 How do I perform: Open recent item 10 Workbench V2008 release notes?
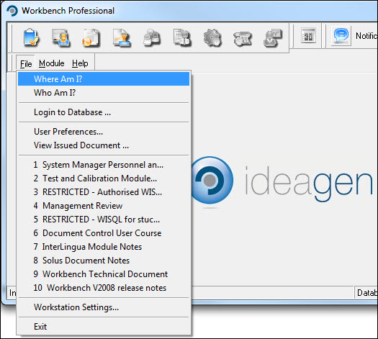[104, 288]
